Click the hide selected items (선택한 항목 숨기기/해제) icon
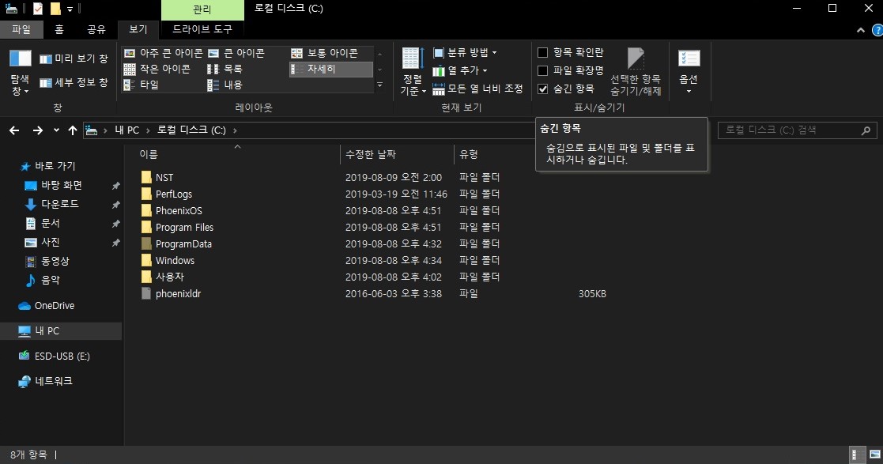Image resolution: width=883 pixels, height=464 pixels. pos(634,63)
